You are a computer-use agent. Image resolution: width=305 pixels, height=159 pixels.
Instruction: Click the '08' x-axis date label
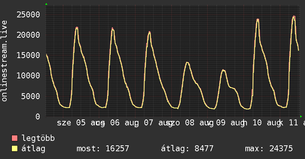click(190, 123)
